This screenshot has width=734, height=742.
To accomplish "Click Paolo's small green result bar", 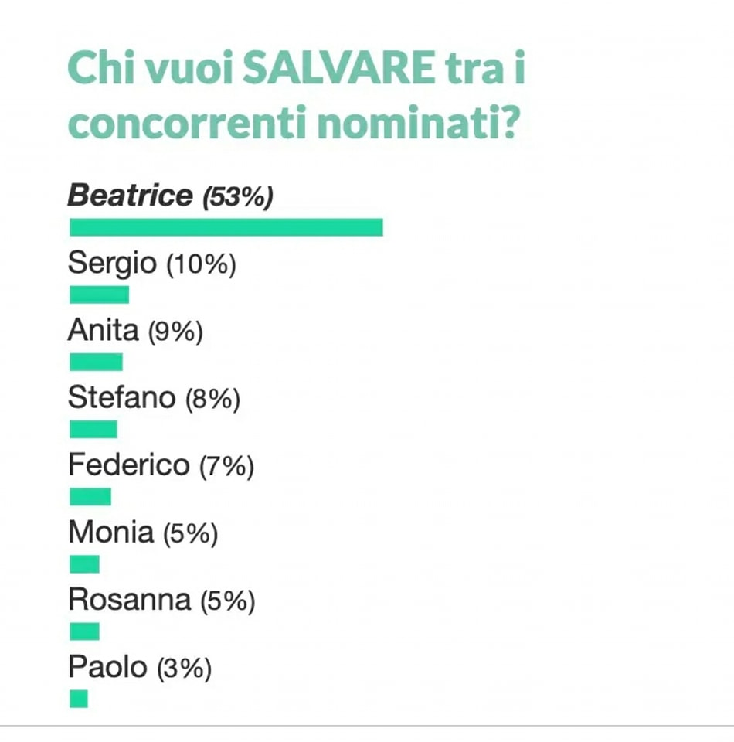I will 78,699.
